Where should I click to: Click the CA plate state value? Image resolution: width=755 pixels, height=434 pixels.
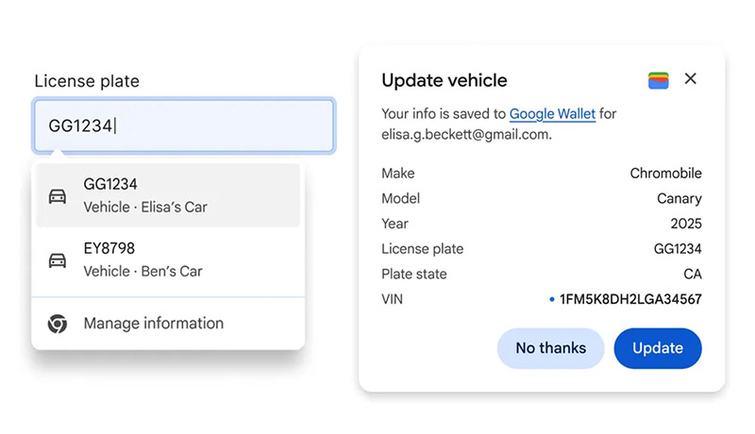pyautogui.click(x=692, y=275)
